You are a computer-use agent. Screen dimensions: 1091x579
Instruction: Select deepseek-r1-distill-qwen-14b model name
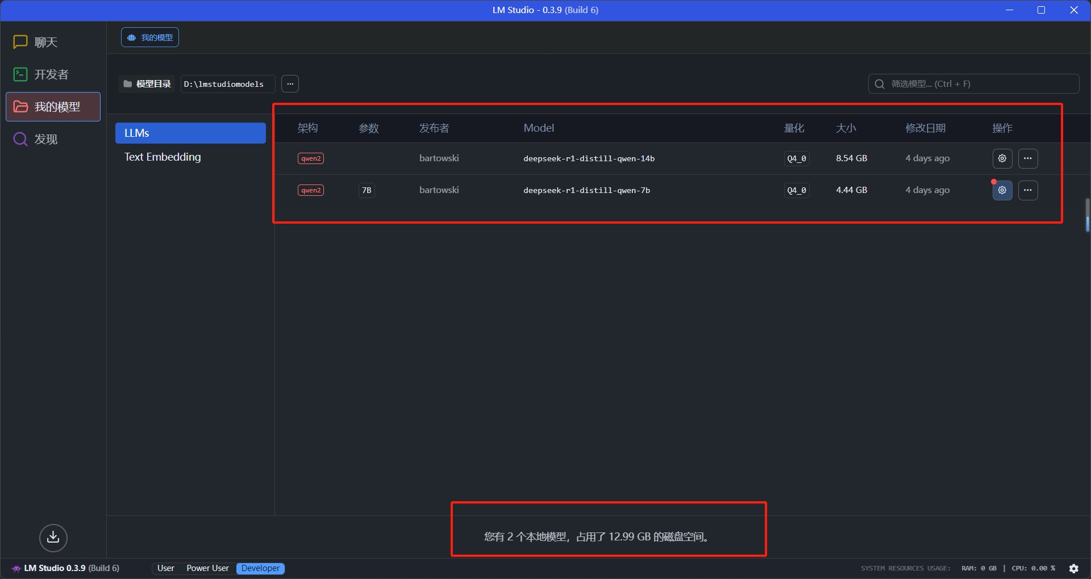coord(589,158)
